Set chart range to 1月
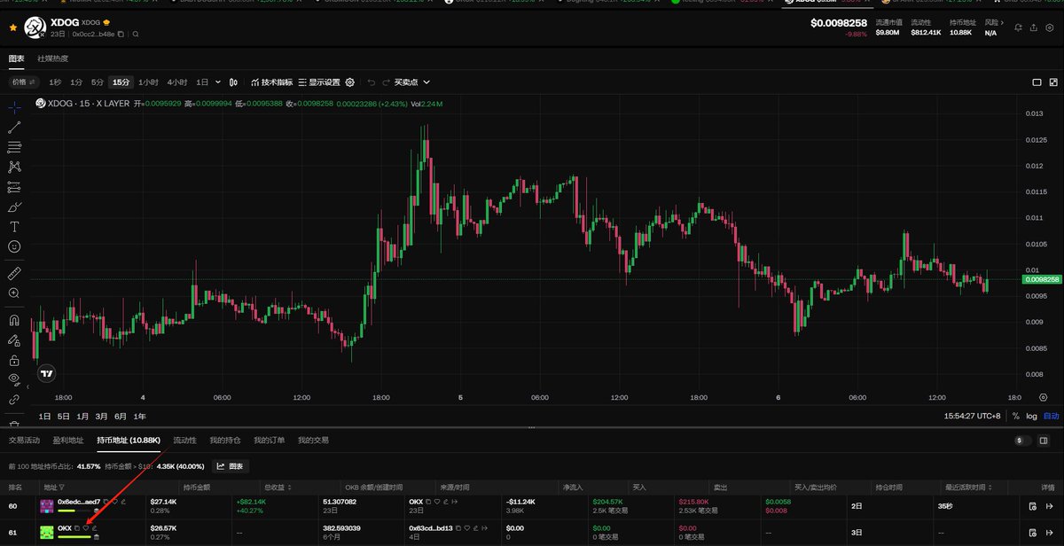1064x546 pixels. (x=82, y=417)
